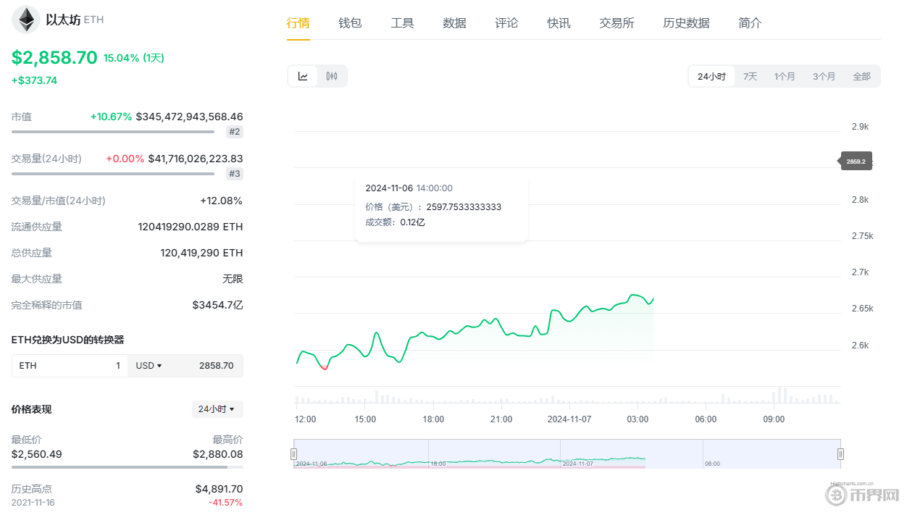Click the 2859.2 current price marker
907x515 pixels.
856,161
